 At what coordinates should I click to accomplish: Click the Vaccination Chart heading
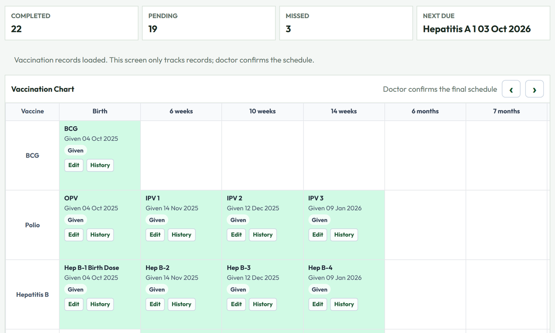click(43, 89)
